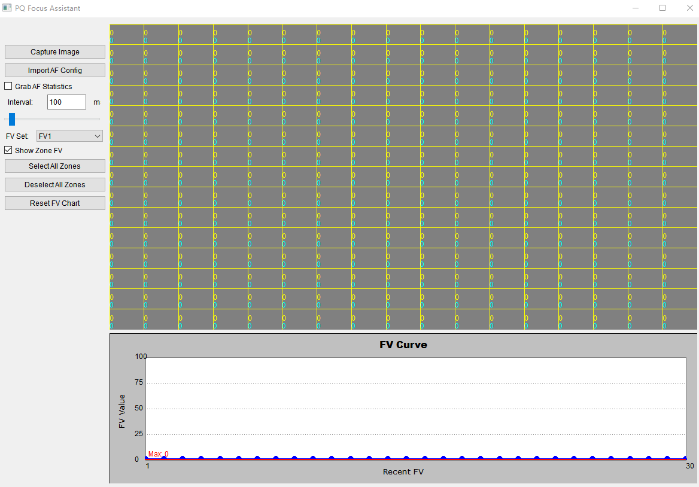
Task: Reset the FV chart
Action: [x=55, y=203]
